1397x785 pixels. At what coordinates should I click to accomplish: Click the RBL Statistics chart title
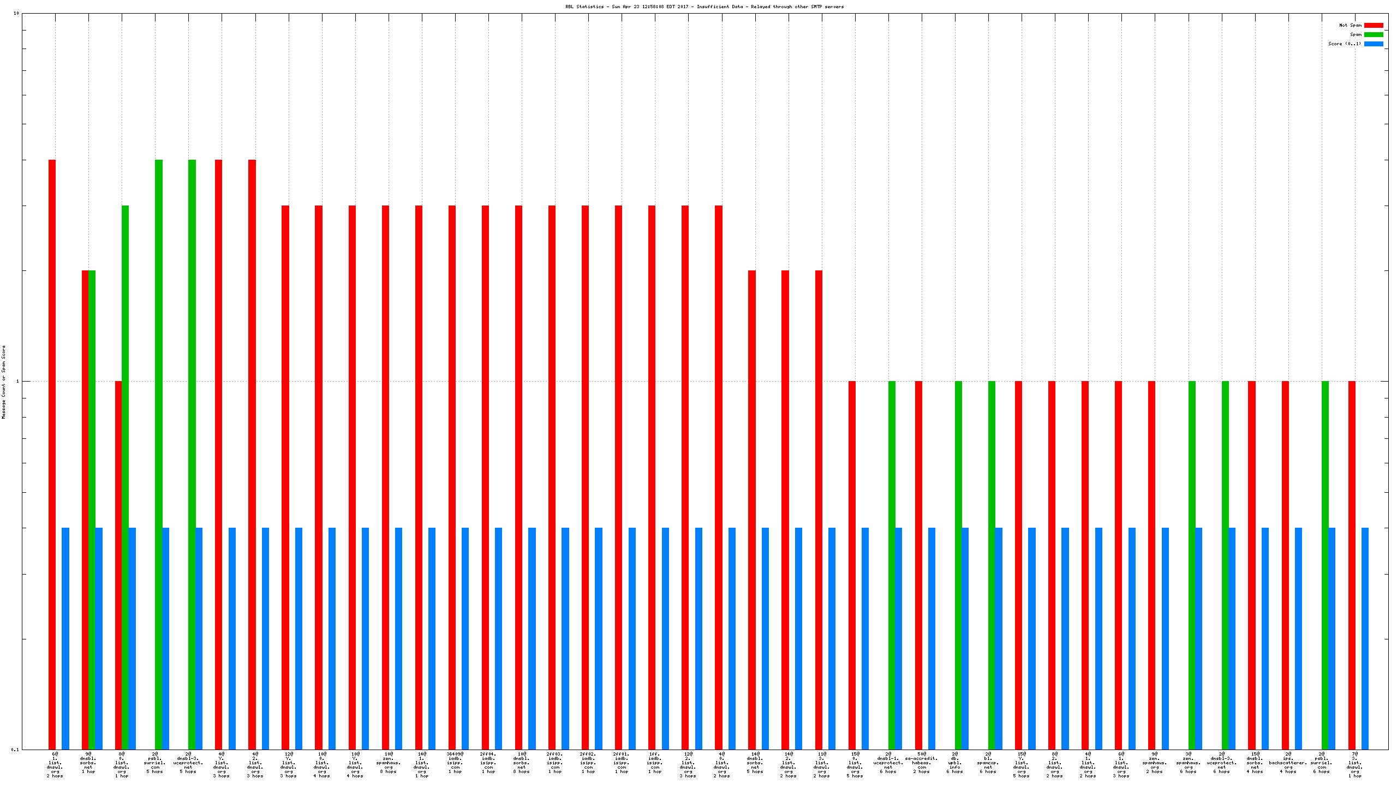point(704,7)
